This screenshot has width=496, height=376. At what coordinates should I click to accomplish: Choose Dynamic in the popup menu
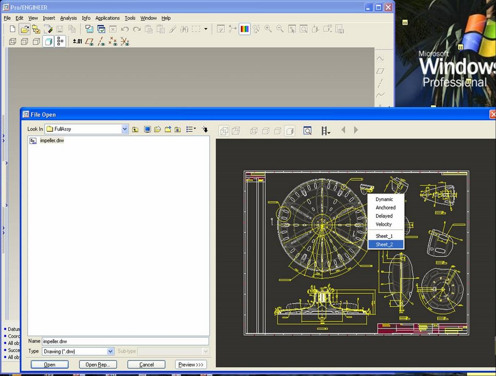(384, 199)
